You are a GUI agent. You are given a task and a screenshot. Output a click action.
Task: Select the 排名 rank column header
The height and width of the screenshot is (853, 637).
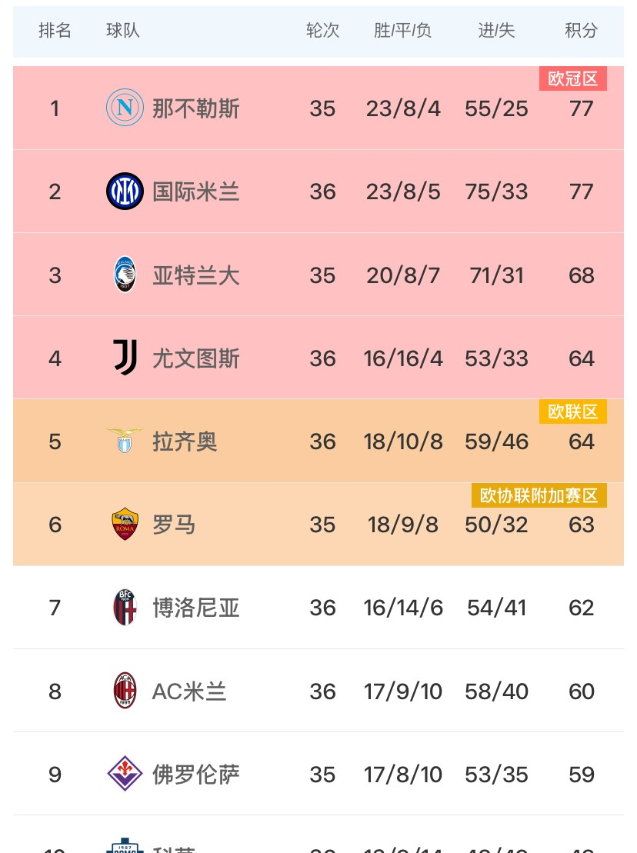[55, 31]
